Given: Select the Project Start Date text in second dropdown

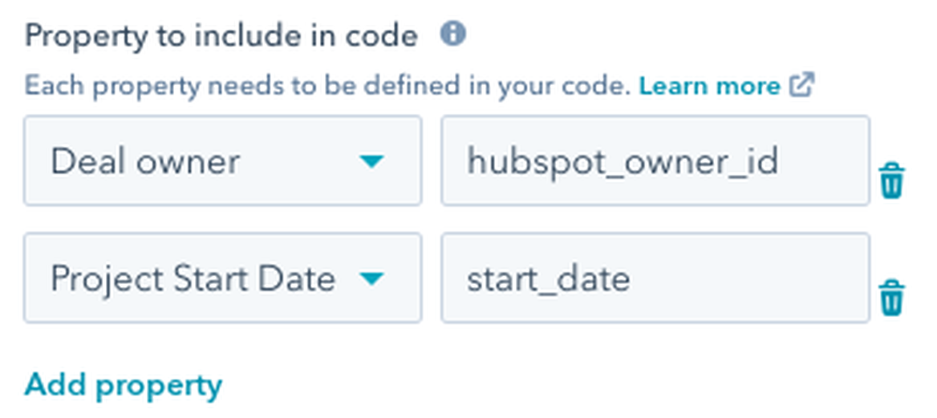Looking at the screenshot, I should [193, 279].
